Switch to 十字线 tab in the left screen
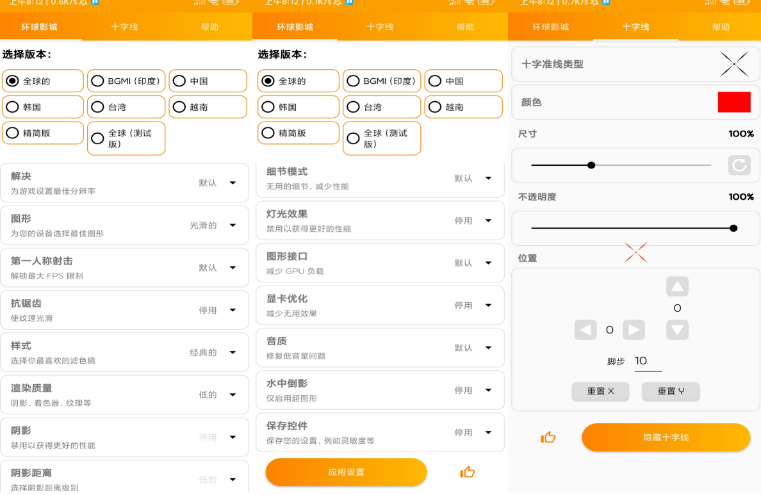 coord(124,27)
